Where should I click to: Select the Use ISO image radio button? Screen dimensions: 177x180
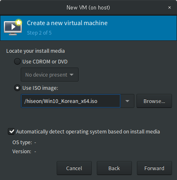pos(17,88)
